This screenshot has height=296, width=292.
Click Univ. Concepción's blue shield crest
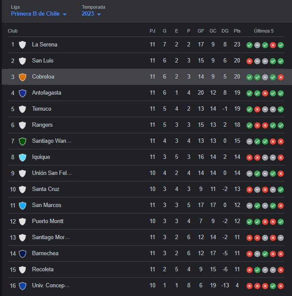tap(23, 286)
